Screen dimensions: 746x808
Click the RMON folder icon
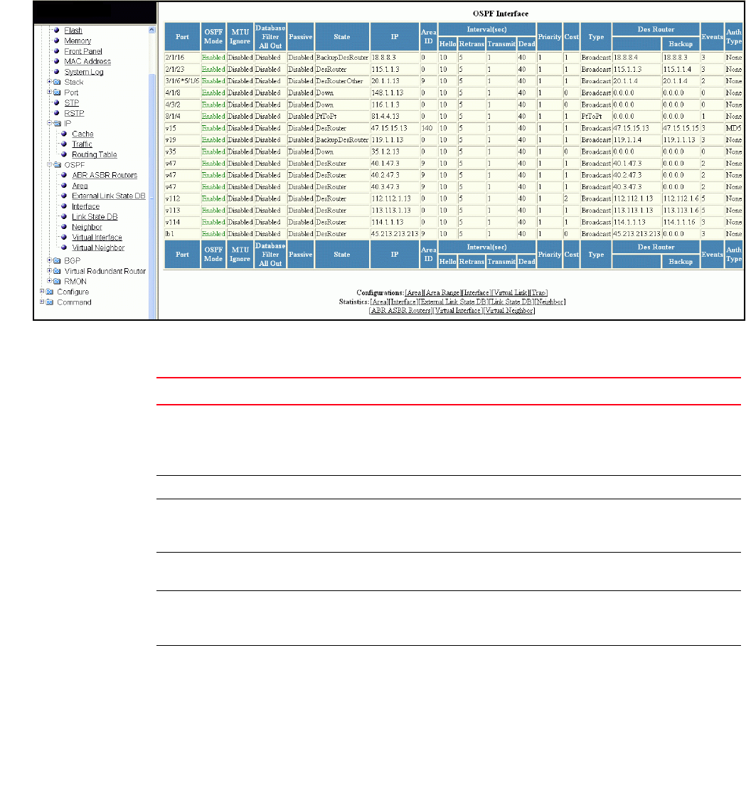[57, 282]
